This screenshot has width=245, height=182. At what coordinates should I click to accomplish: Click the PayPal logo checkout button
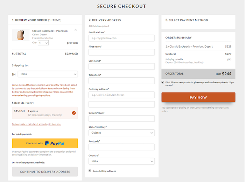[45, 143]
